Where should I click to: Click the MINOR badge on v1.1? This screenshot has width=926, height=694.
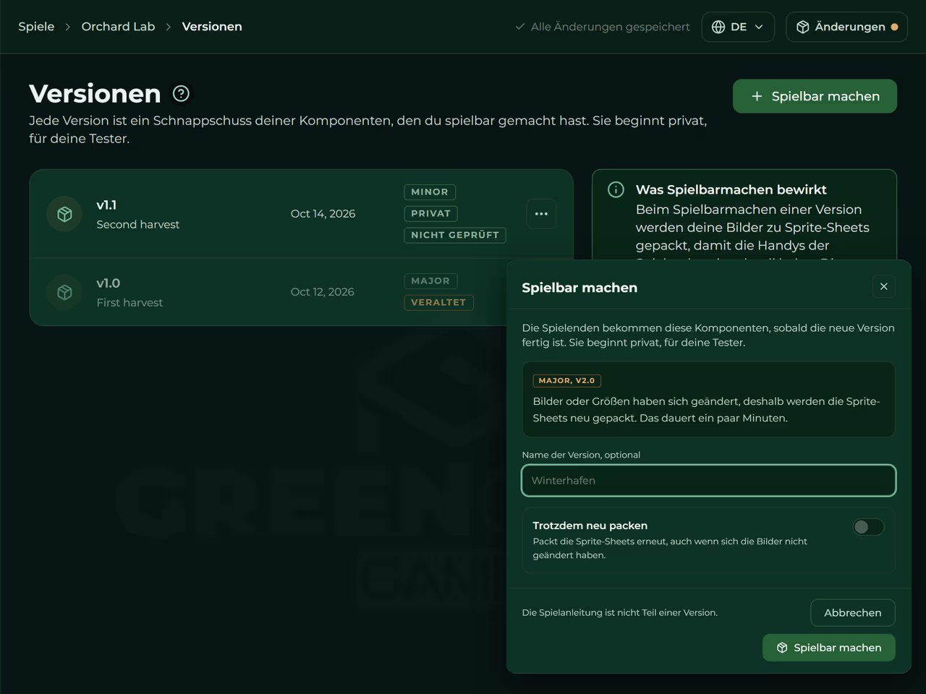430,192
